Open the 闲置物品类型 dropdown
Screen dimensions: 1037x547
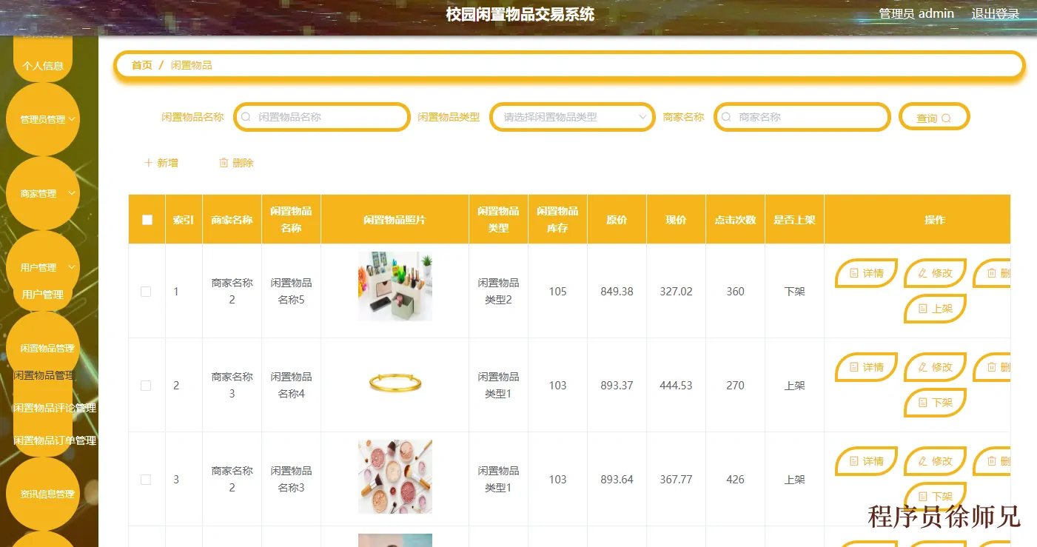point(572,117)
